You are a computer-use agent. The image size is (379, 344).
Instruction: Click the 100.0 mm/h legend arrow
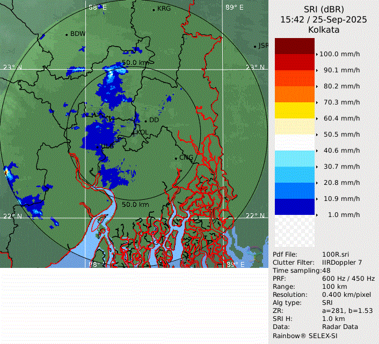pos(317,54)
